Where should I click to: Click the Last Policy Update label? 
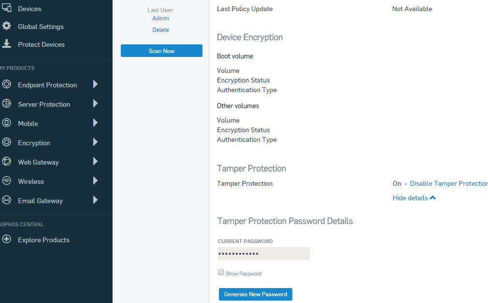[244, 9]
